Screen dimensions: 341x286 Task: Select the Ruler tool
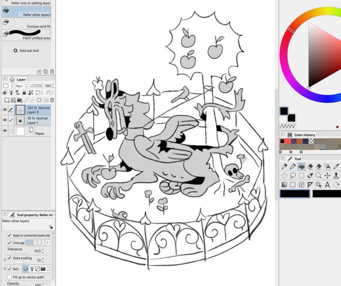pos(310,185)
